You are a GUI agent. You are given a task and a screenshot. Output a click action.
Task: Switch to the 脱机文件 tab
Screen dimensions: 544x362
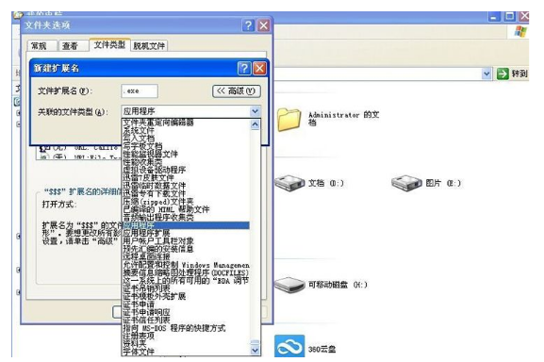(x=149, y=46)
